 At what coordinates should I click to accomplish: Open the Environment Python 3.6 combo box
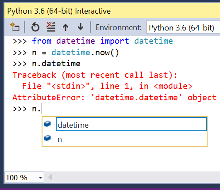[183, 27]
